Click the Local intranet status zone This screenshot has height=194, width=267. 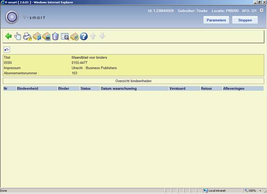click(215, 191)
